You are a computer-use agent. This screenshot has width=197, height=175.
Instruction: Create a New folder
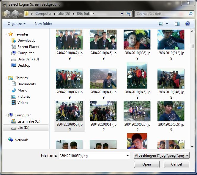click(43, 24)
